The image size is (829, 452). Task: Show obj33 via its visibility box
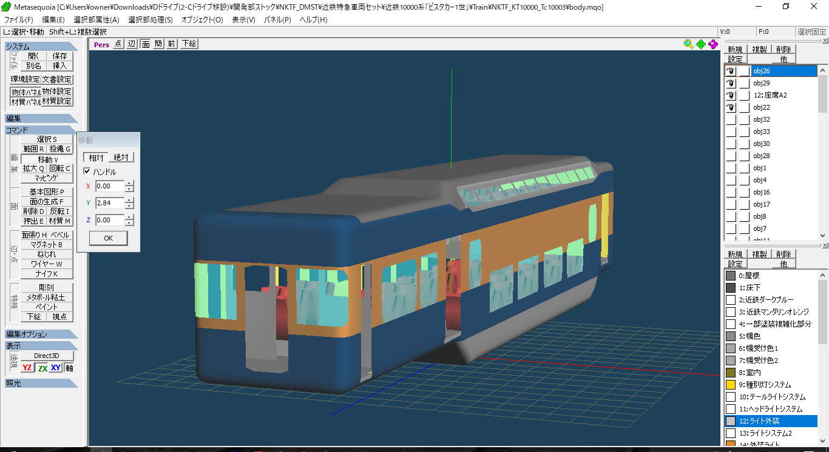[x=731, y=131]
